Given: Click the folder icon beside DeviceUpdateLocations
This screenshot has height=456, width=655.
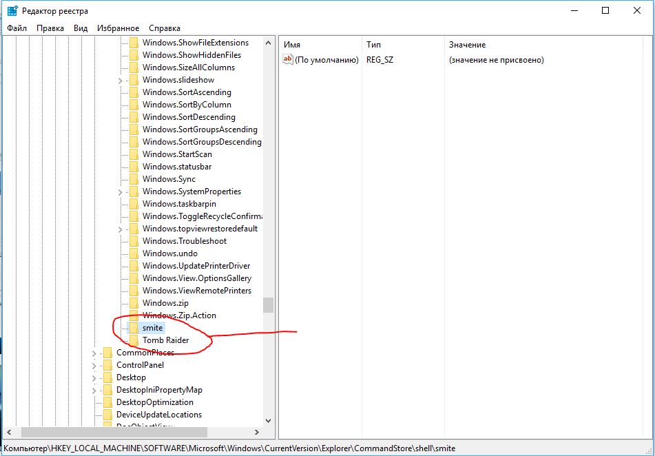Looking at the screenshot, I should pyautogui.click(x=107, y=415).
